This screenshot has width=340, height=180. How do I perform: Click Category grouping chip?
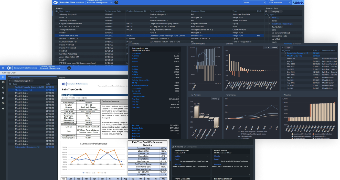(275, 12)
